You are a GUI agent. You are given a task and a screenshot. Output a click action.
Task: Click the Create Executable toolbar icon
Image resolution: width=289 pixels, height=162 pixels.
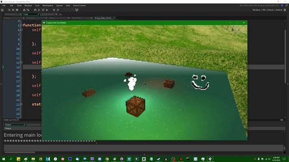tap(24, 10)
